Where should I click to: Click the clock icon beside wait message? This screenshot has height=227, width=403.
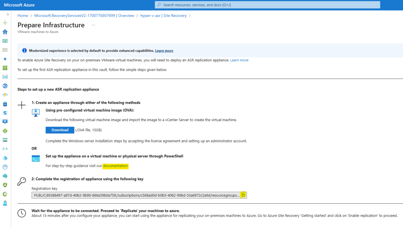22,213
